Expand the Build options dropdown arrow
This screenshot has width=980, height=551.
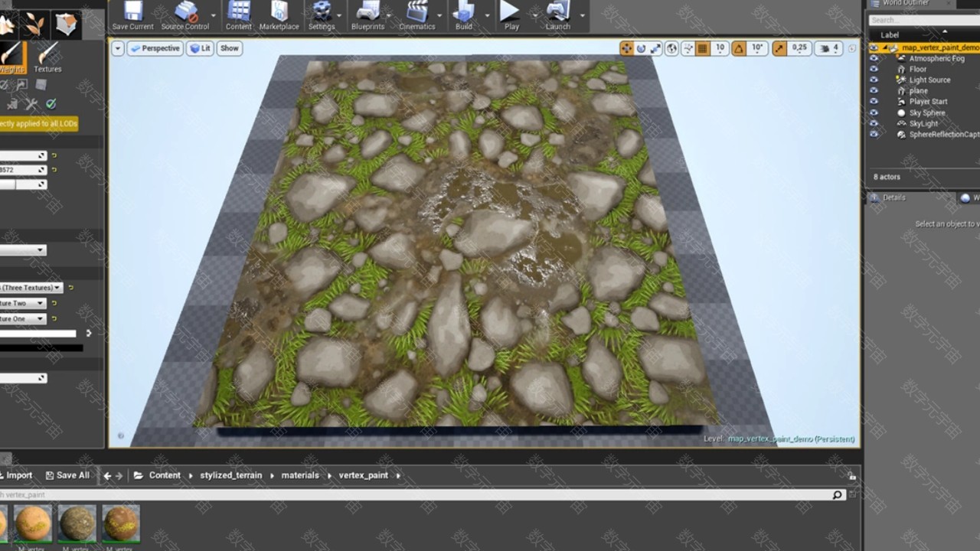[487, 15]
